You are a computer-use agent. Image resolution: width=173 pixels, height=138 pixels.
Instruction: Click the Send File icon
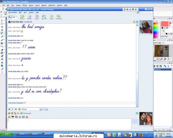point(44,17)
